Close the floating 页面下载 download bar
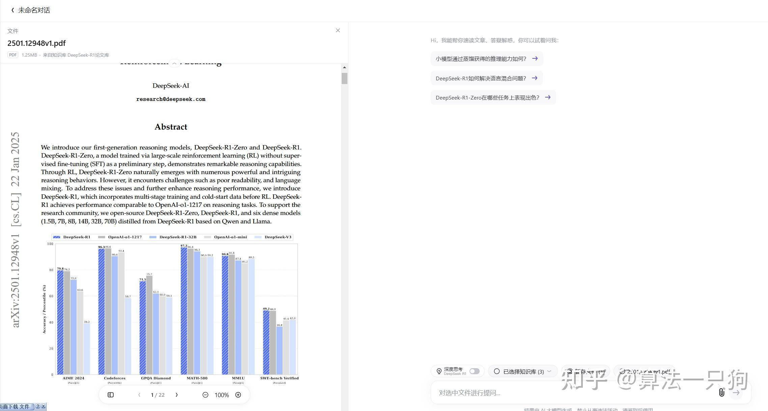The width and height of the screenshot is (768, 411). (x=43, y=406)
